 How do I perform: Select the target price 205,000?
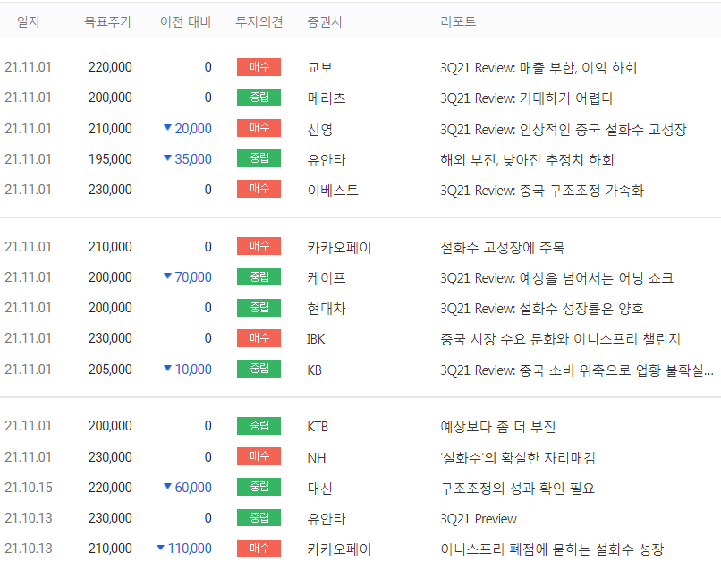110,370
